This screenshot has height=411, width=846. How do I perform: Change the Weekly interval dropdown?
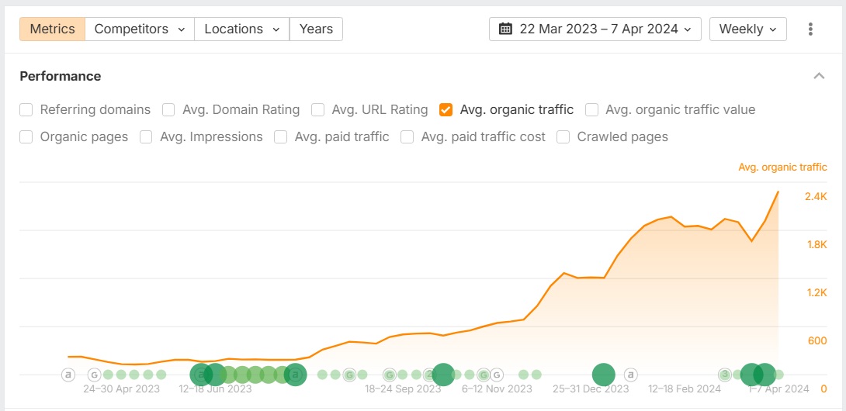(747, 29)
